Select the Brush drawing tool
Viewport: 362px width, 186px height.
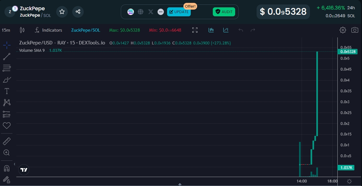(7, 80)
